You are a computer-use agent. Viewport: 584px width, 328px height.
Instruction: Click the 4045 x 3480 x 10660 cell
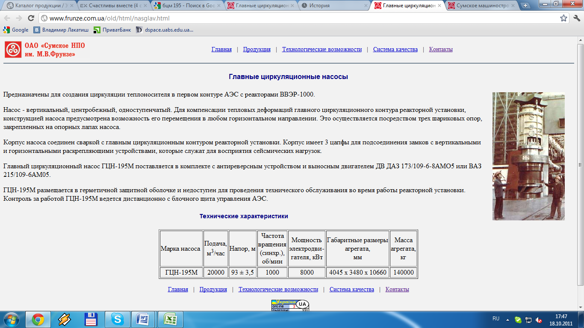point(358,272)
